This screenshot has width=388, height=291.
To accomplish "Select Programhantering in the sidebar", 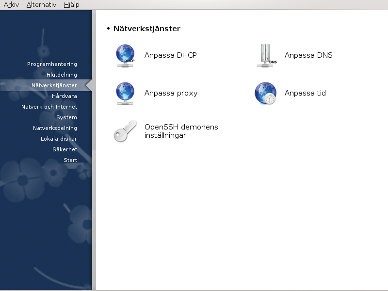I will pyautogui.click(x=52, y=64).
